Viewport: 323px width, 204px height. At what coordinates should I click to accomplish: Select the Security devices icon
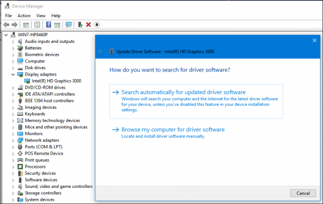pyautogui.click(x=20, y=173)
